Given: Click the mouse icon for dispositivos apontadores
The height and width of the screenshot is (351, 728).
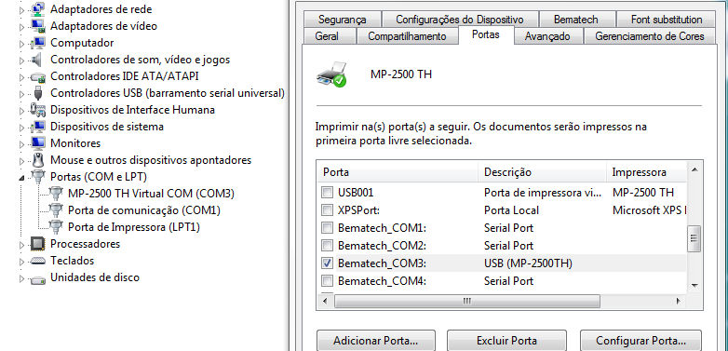Looking at the screenshot, I should point(38,160).
